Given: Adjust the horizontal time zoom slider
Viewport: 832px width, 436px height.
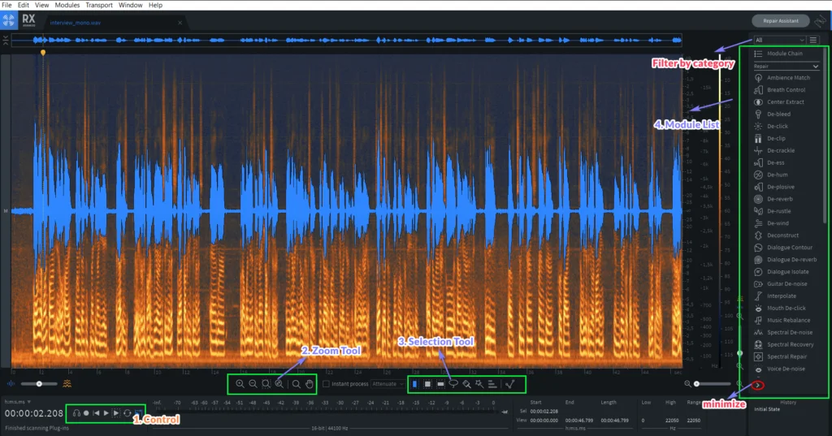Looking at the screenshot, I should pyautogui.click(x=712, y=383).
